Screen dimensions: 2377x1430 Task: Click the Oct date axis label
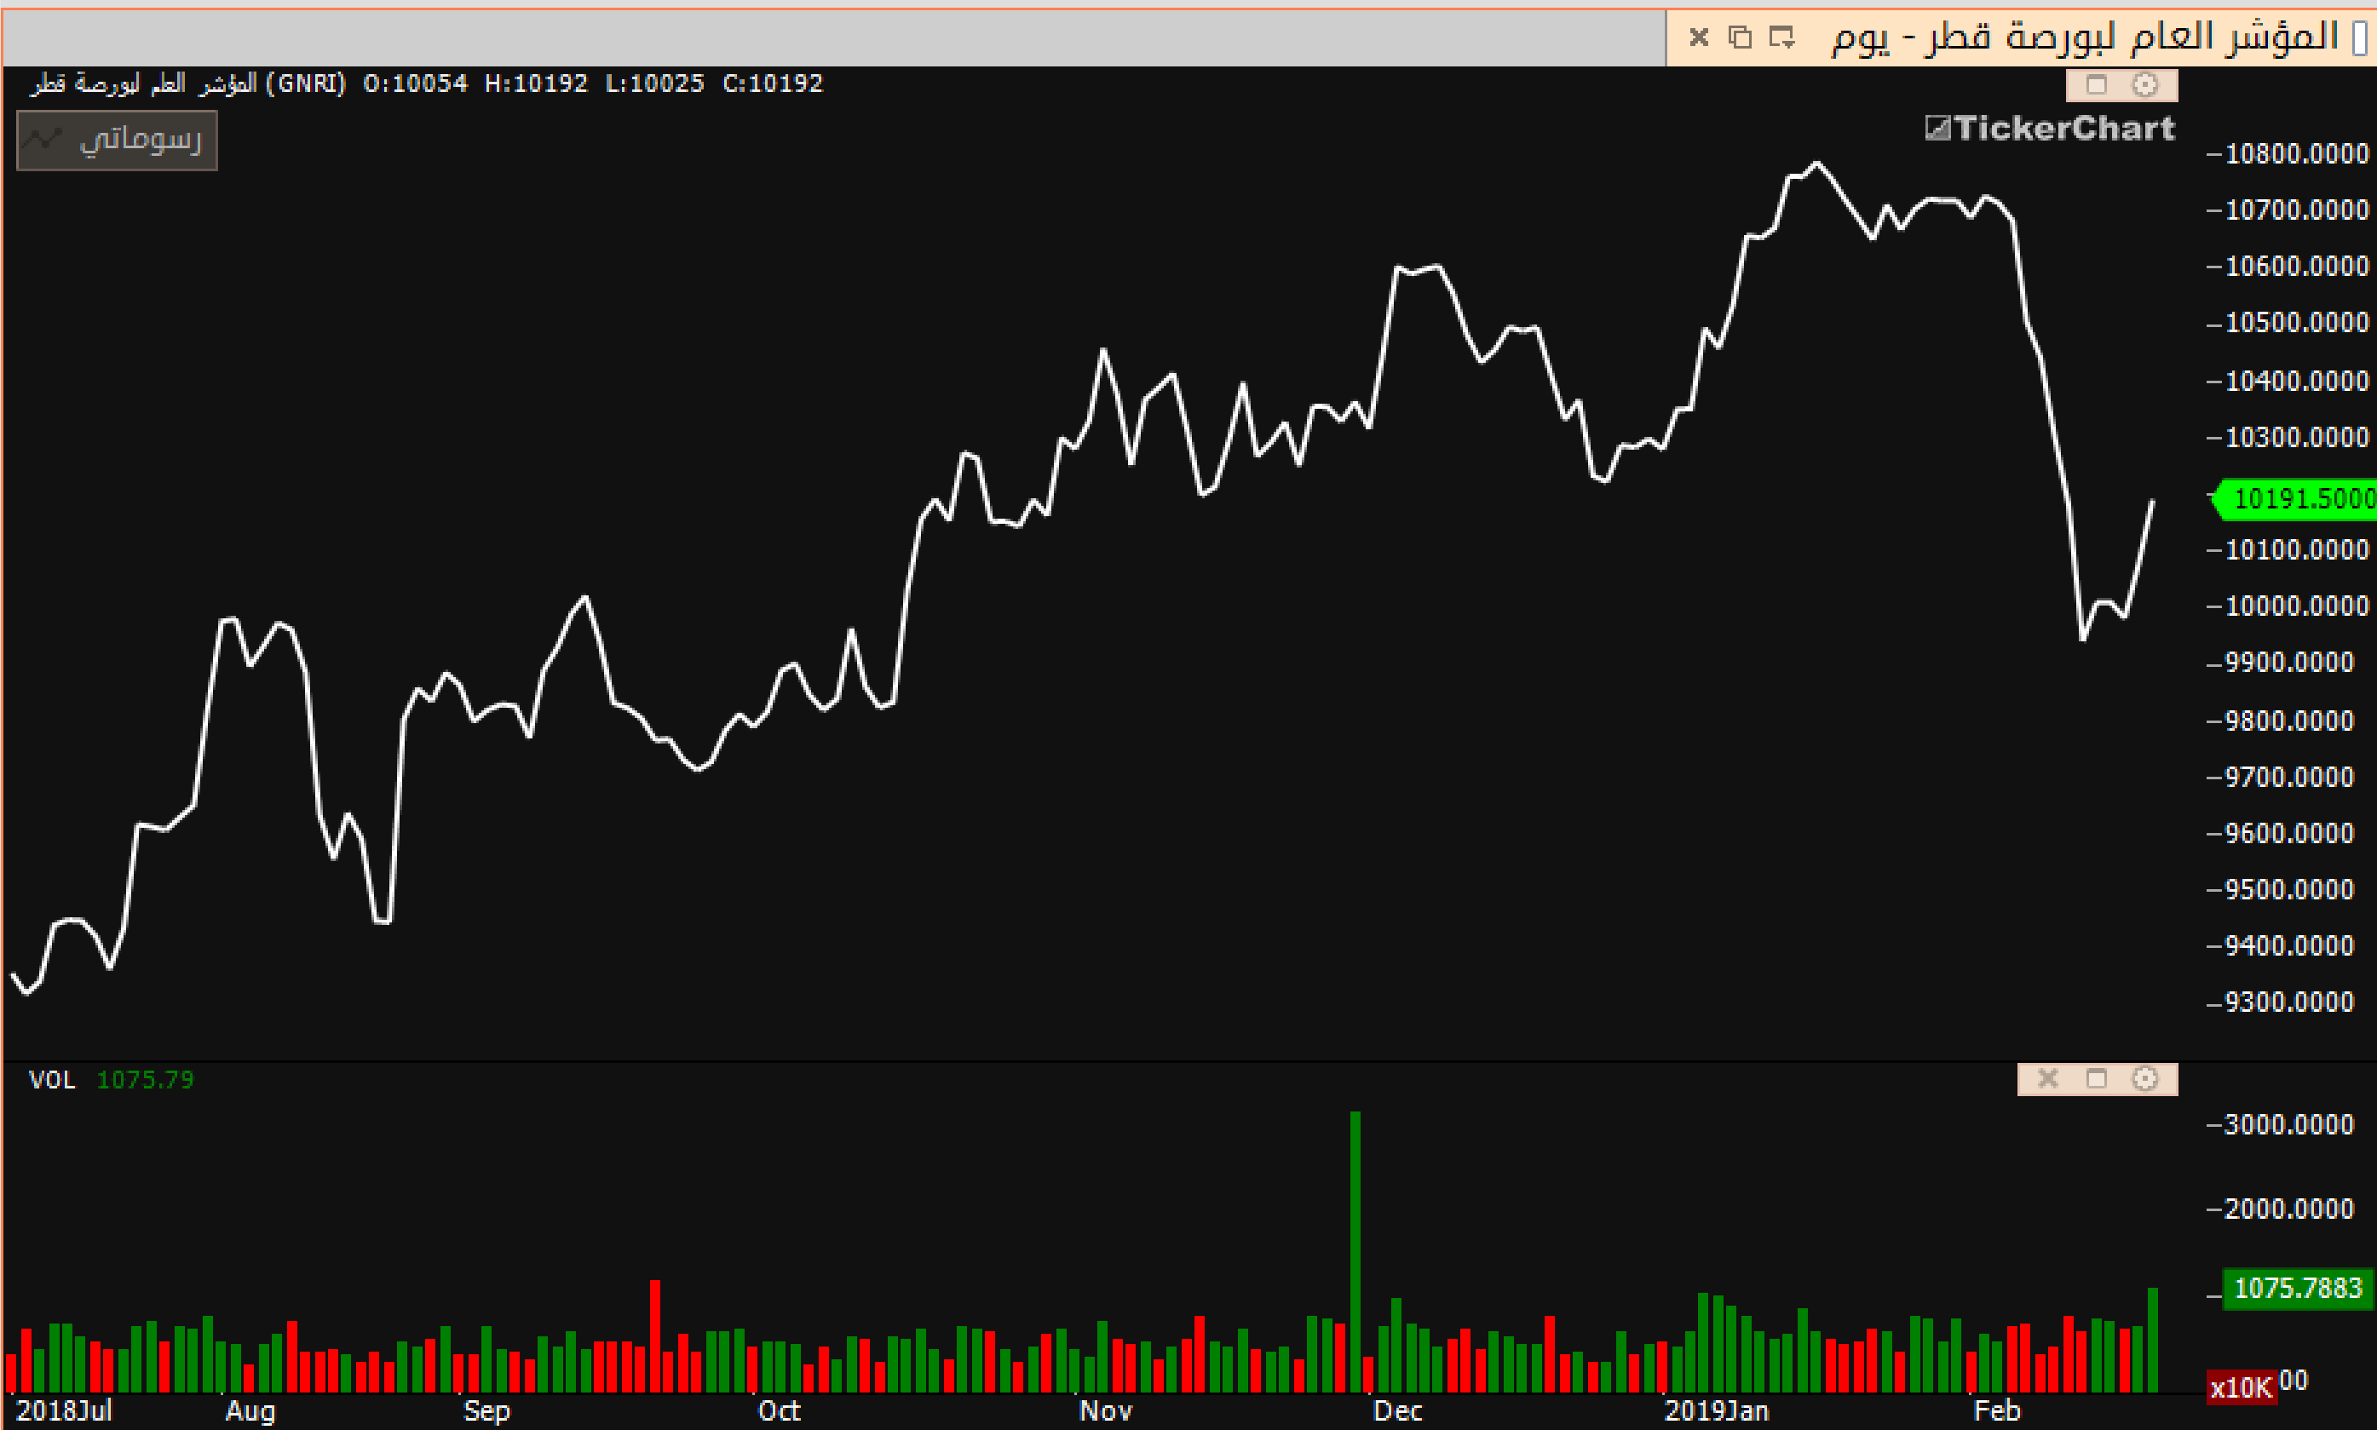(779, 1410)
